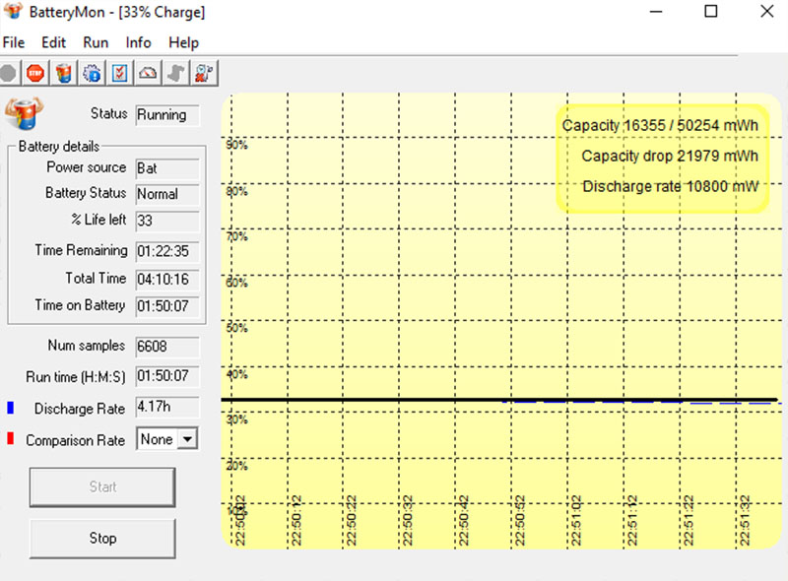Click the 22:51:02 time label on the chart
Screen dimensions: 788x581
click(x=576, y=521)
